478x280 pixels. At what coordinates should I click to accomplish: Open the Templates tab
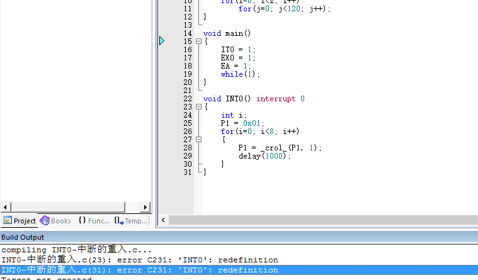131,221
